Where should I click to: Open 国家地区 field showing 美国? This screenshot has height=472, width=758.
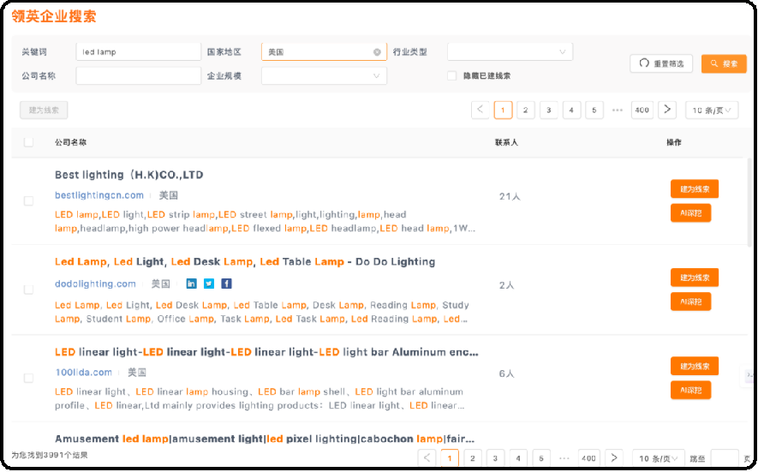click(x=324, y=51)
